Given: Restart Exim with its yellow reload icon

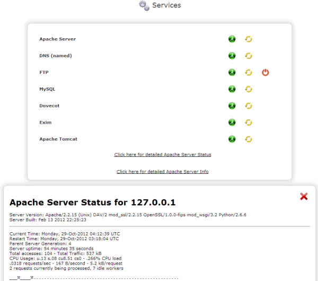Looking at the screenshot, I should tap(249, 122).
